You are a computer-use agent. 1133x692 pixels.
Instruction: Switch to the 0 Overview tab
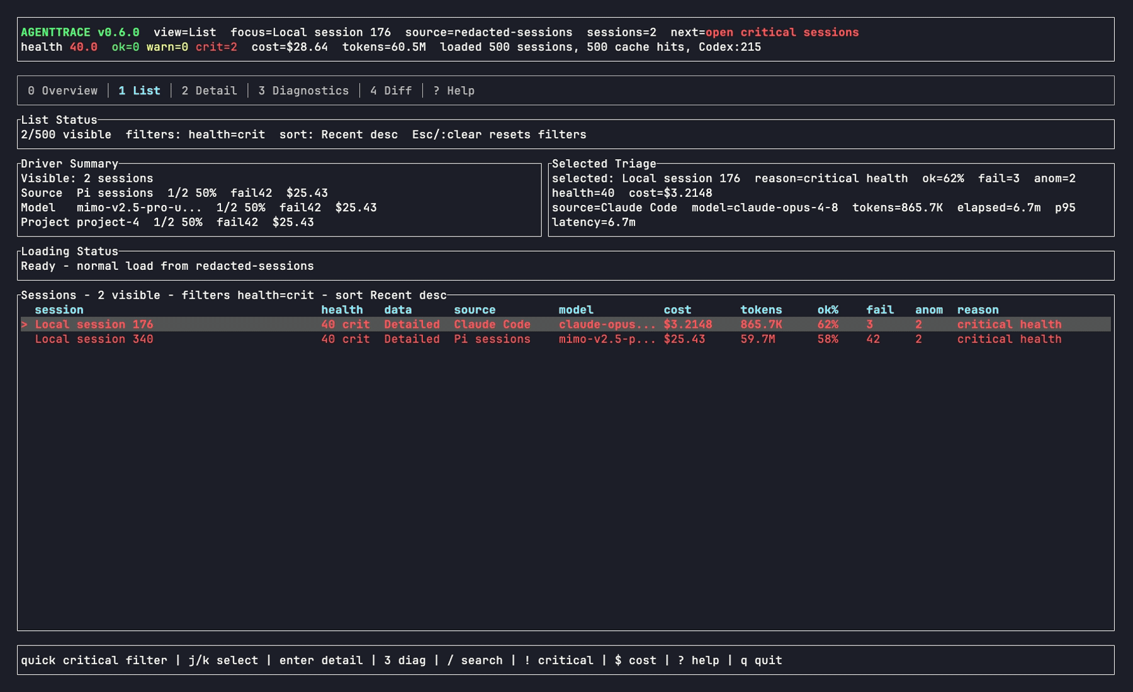click(x=62, y=91)
